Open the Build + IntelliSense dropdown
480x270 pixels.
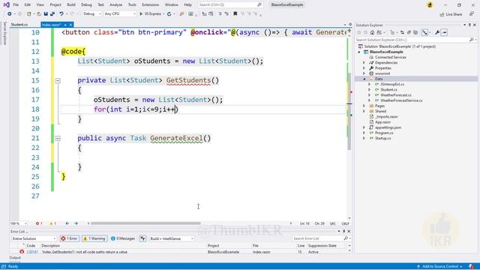(x=172, y=238)
